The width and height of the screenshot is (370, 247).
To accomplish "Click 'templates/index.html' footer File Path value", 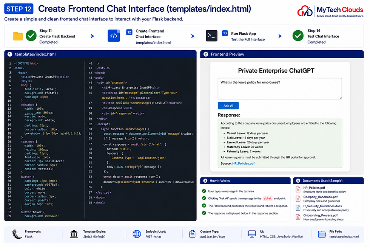I will coord(344,237).
